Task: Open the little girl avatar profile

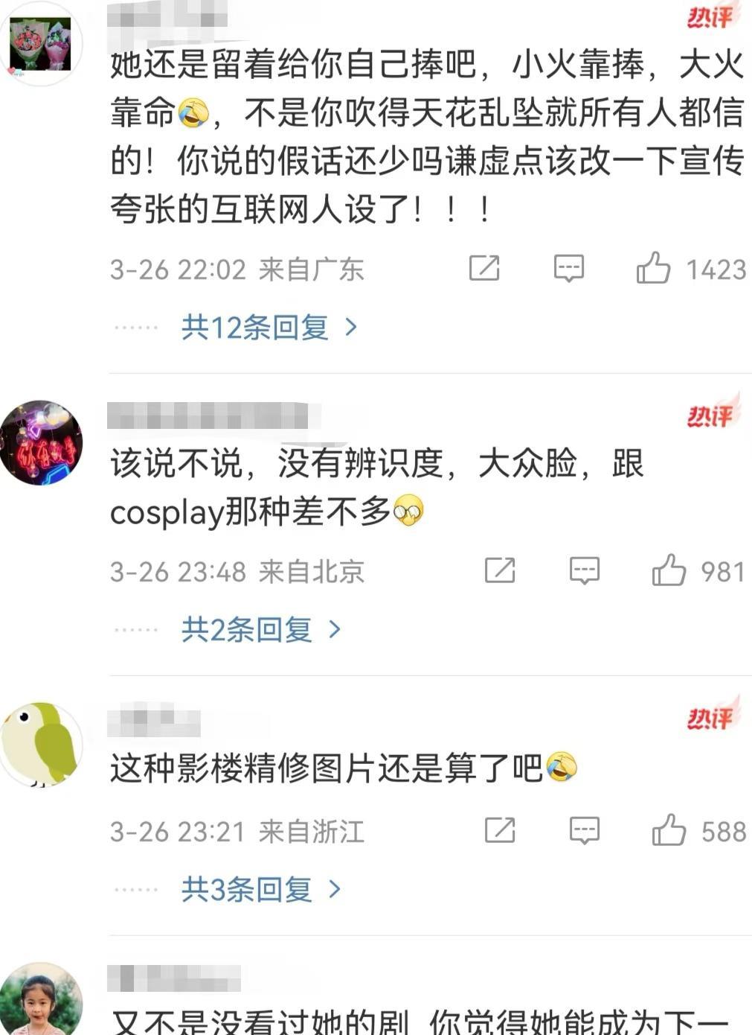Action: click(40, 1001)
